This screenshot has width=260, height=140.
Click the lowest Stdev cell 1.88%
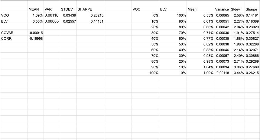239,39
